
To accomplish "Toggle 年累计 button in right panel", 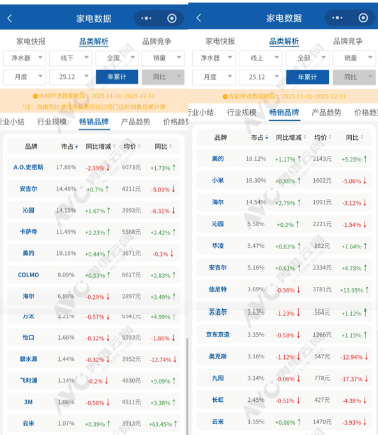I will pos(308,77).
